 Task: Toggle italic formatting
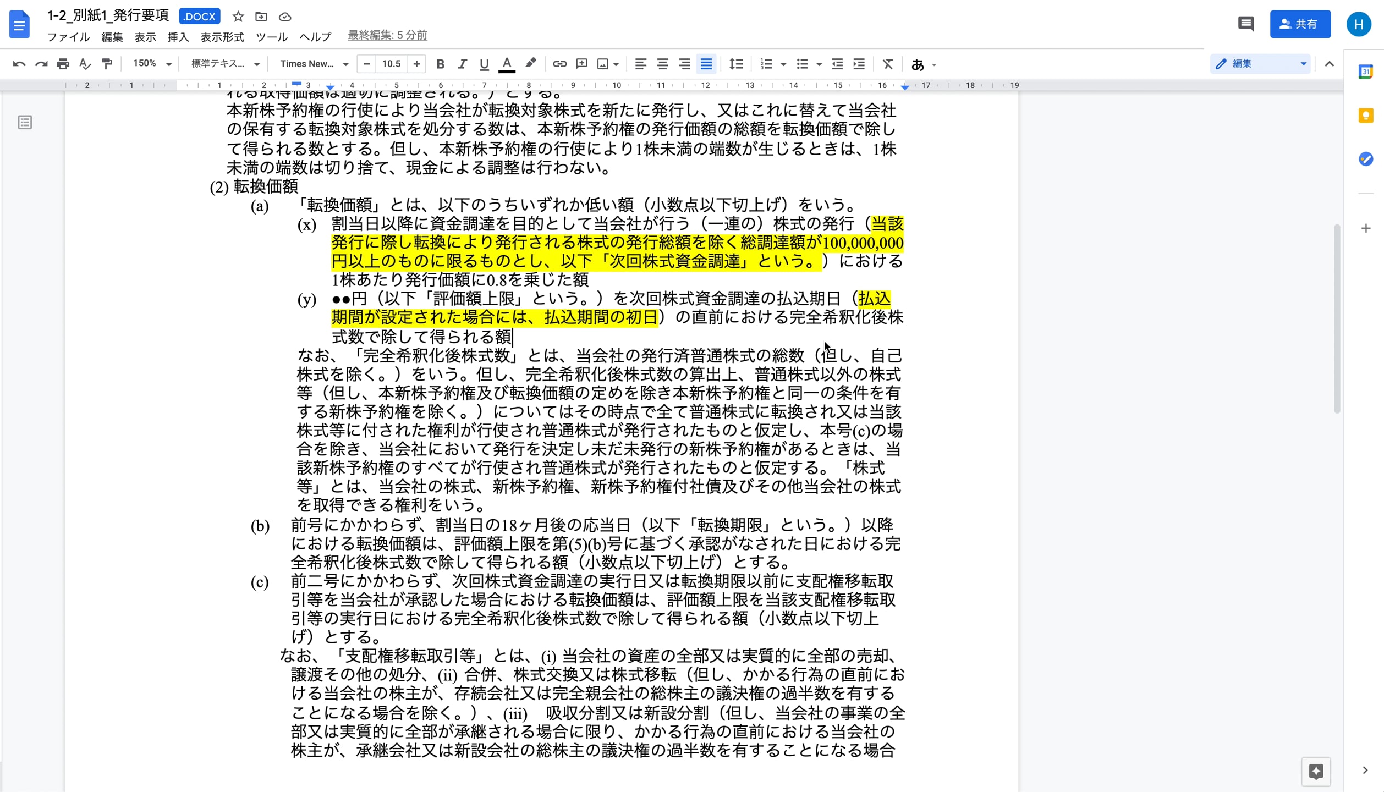coord(462,64)
